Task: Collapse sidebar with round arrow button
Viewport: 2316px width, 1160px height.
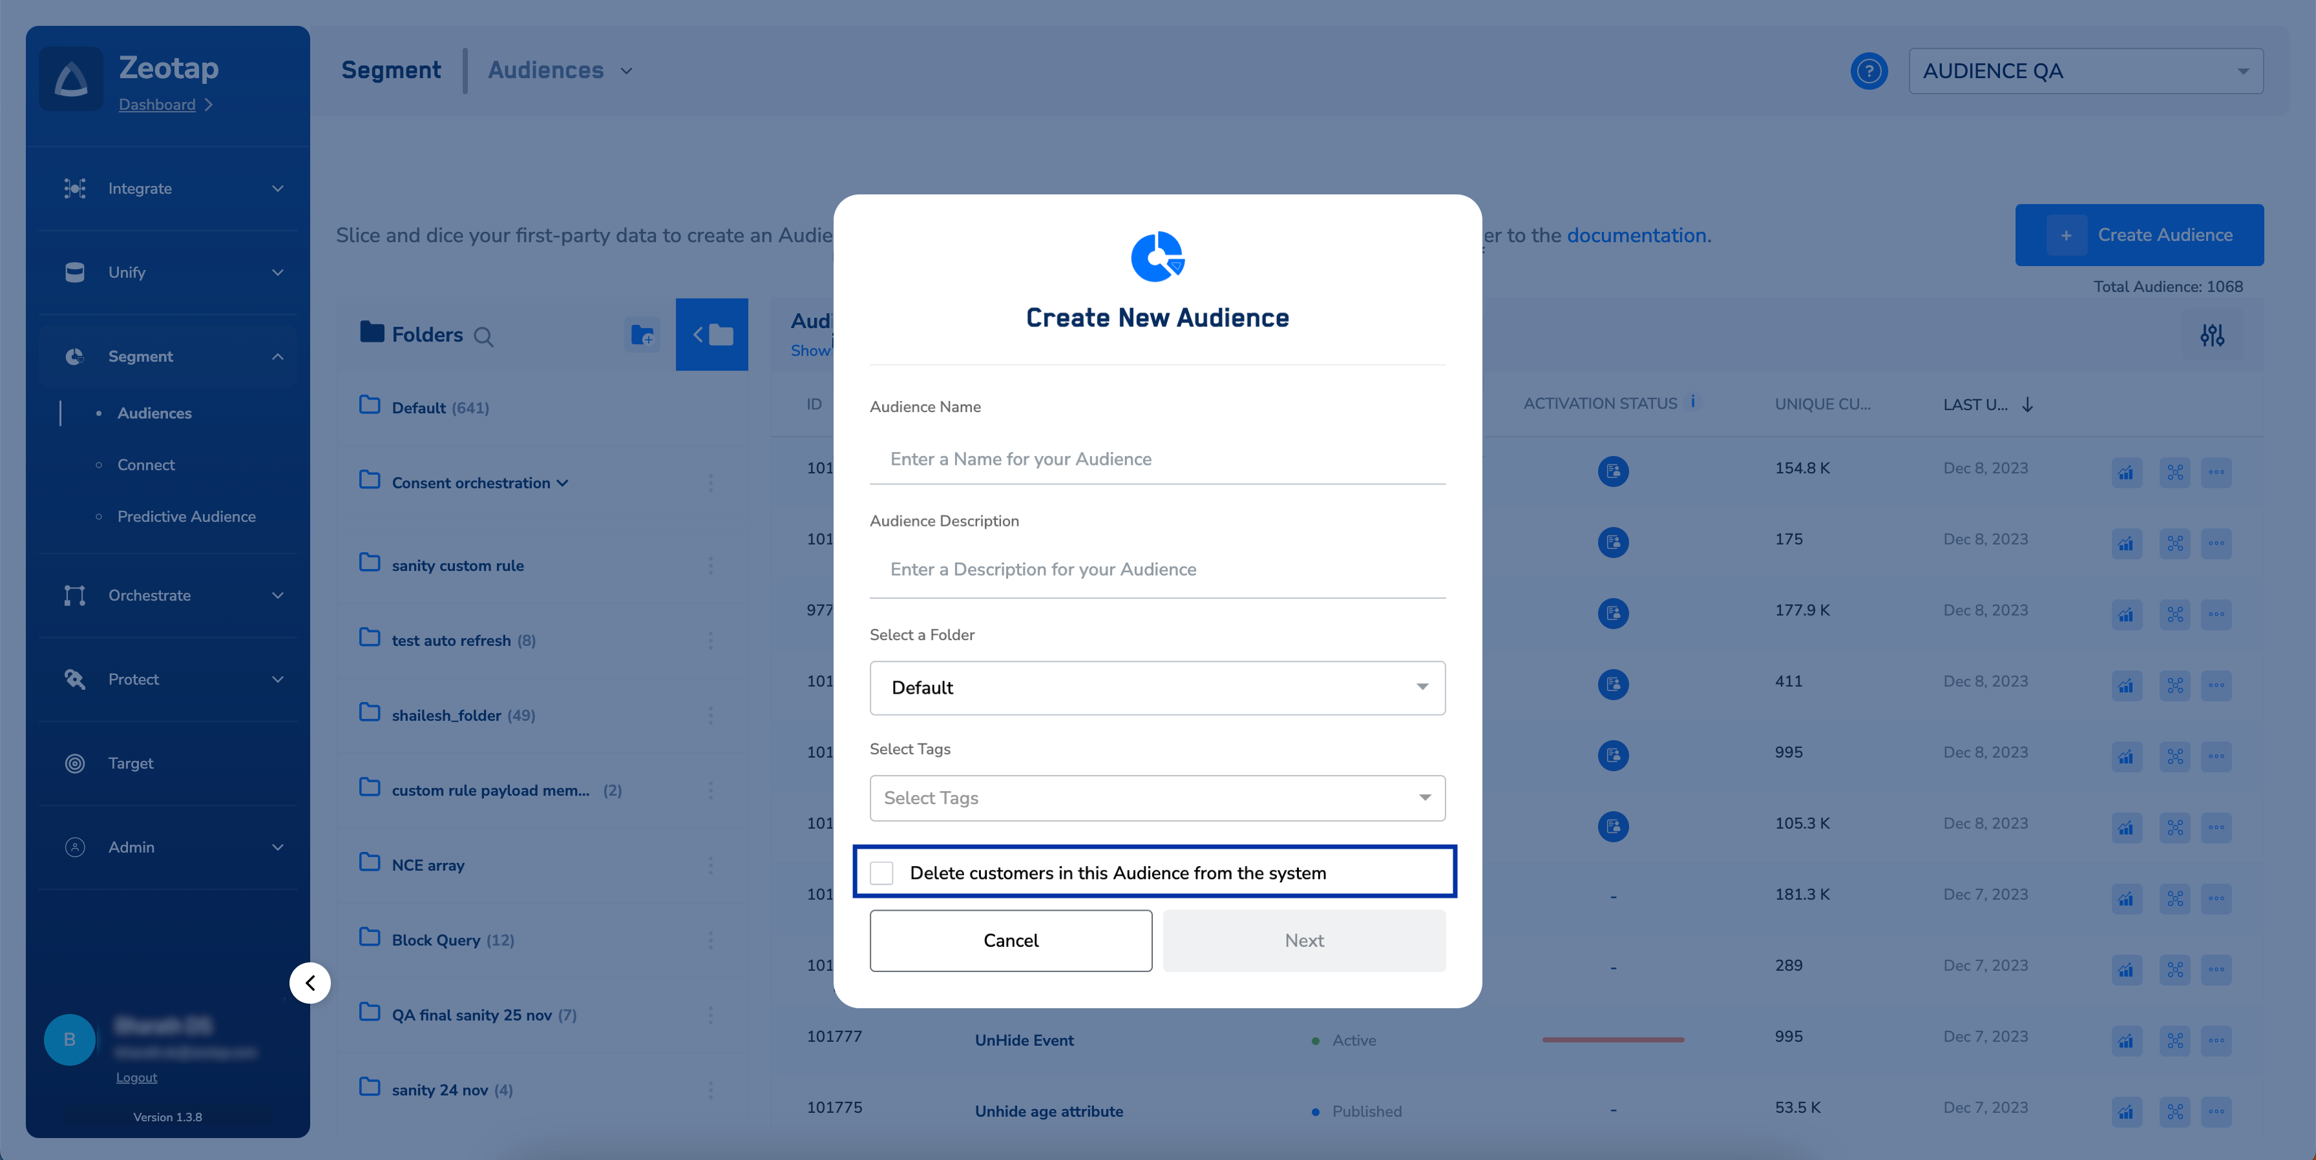Action: [x=310, y=982]
